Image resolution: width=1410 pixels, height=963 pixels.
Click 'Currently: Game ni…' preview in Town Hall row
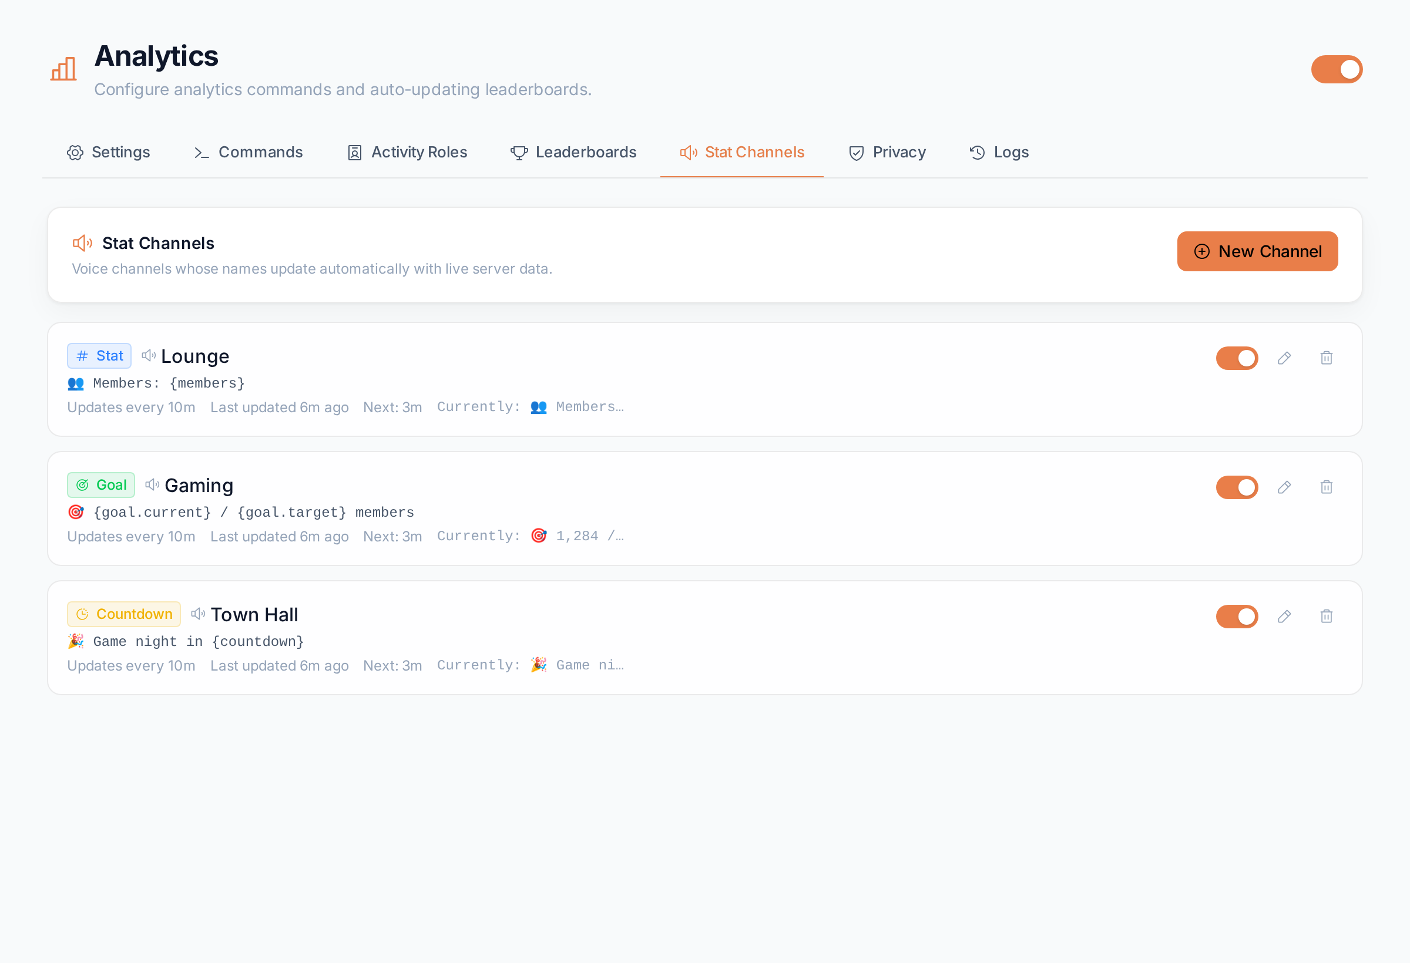pyautogui.click(x=531, y=665)
